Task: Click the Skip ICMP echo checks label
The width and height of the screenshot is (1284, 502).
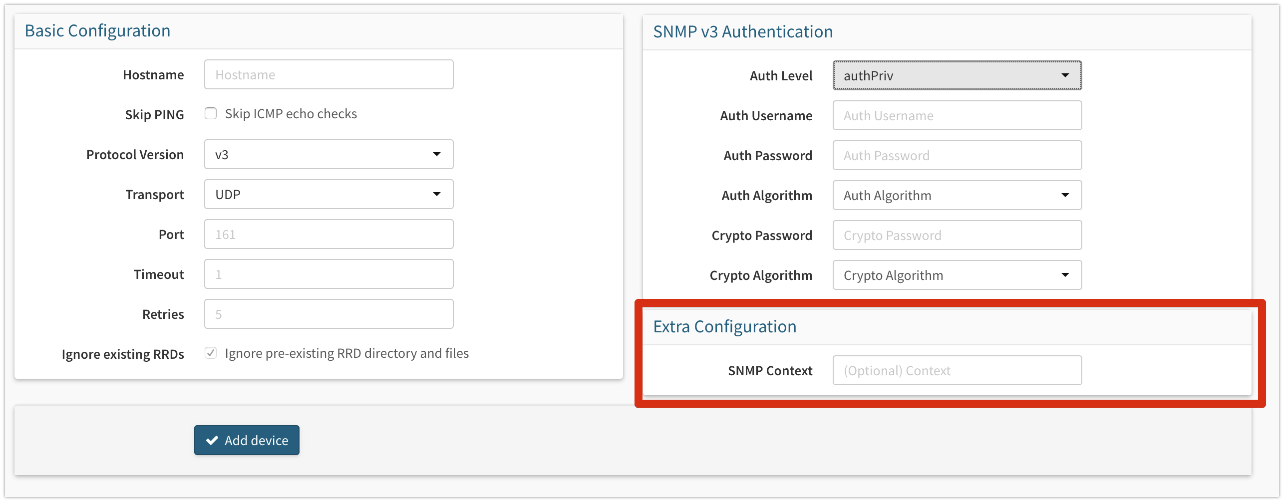Action: coord(291,114)
